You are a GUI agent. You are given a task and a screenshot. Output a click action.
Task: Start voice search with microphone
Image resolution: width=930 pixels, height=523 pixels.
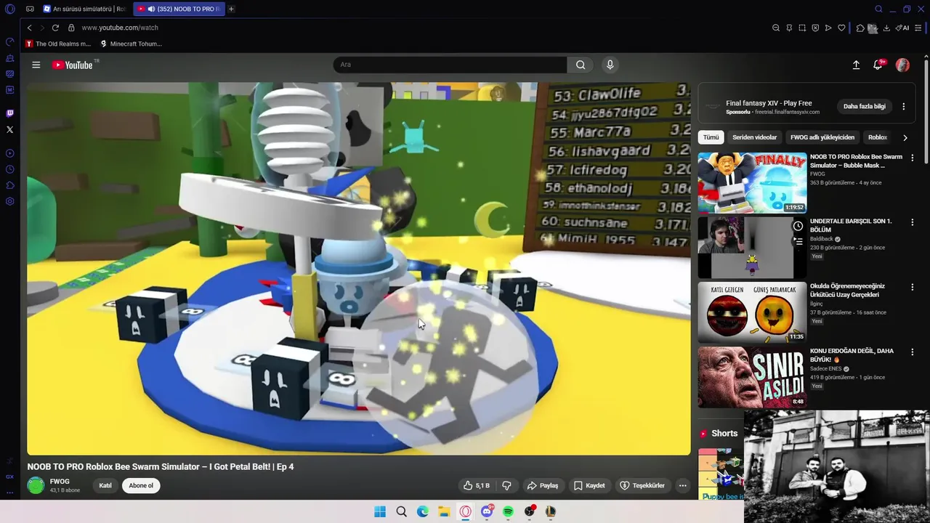pyautogui.click(x=610, y=65)
